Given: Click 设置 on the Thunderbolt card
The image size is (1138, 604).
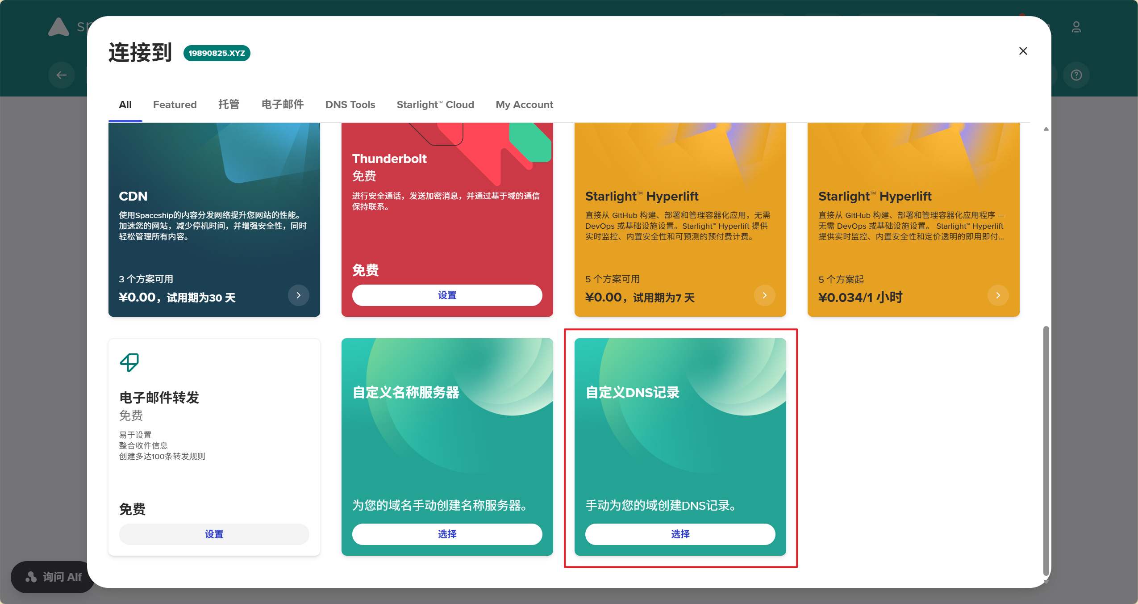Looking at the screenshot, I should point(447,295).
